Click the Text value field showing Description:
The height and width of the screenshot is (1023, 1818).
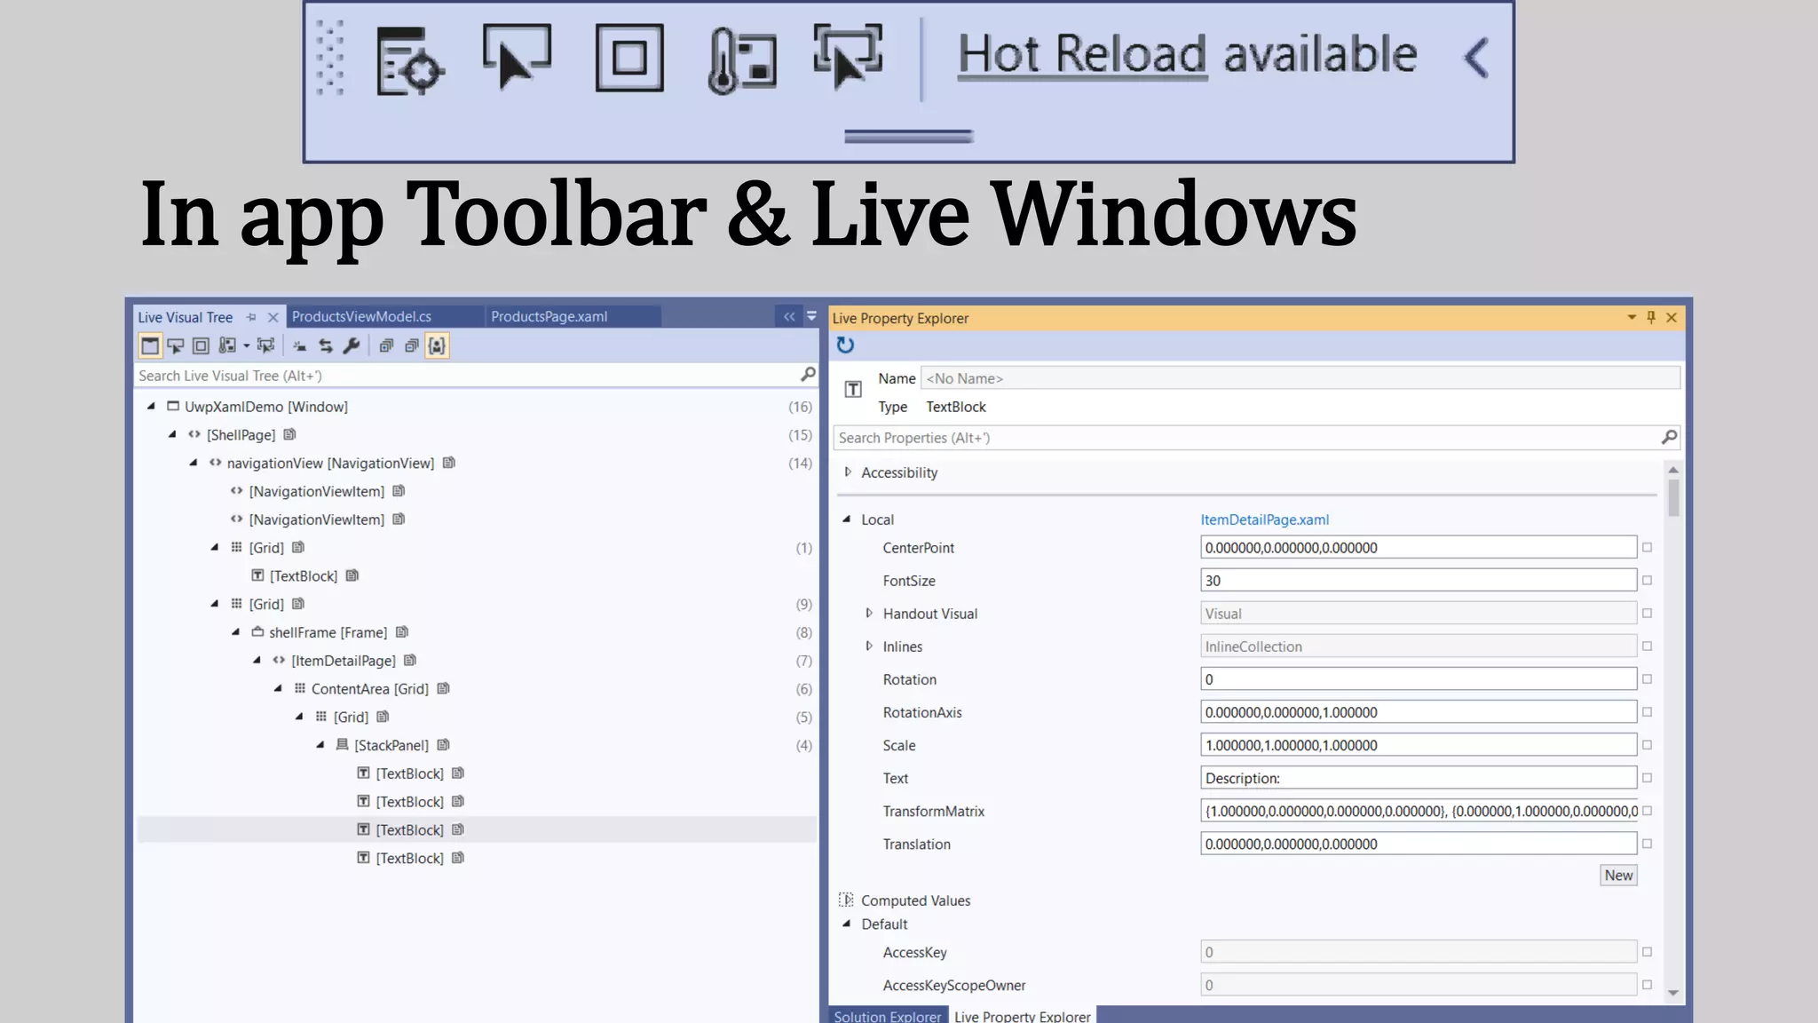(1419, 778)
